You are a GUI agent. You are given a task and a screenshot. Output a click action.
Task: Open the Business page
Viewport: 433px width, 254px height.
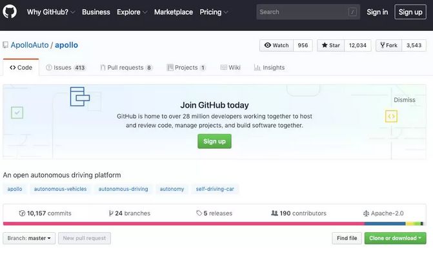[x=96, y=12]
